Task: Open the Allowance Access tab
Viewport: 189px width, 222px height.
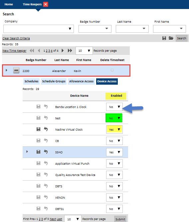Action: pyautogui.click(x=81, y=81)
